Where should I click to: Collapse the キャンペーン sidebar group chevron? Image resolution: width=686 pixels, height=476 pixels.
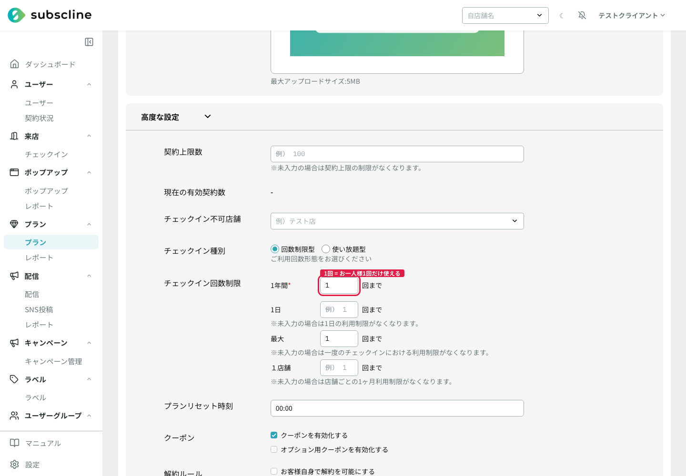[x=89, y=343]
